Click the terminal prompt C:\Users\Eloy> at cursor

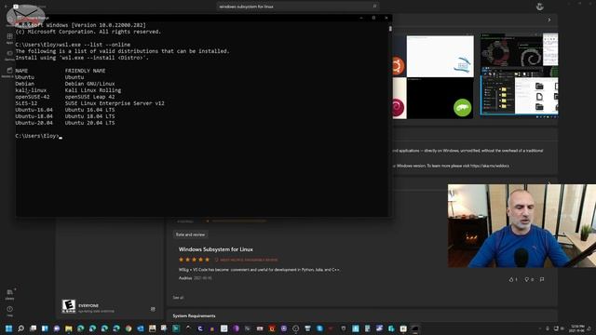[37, 136]
